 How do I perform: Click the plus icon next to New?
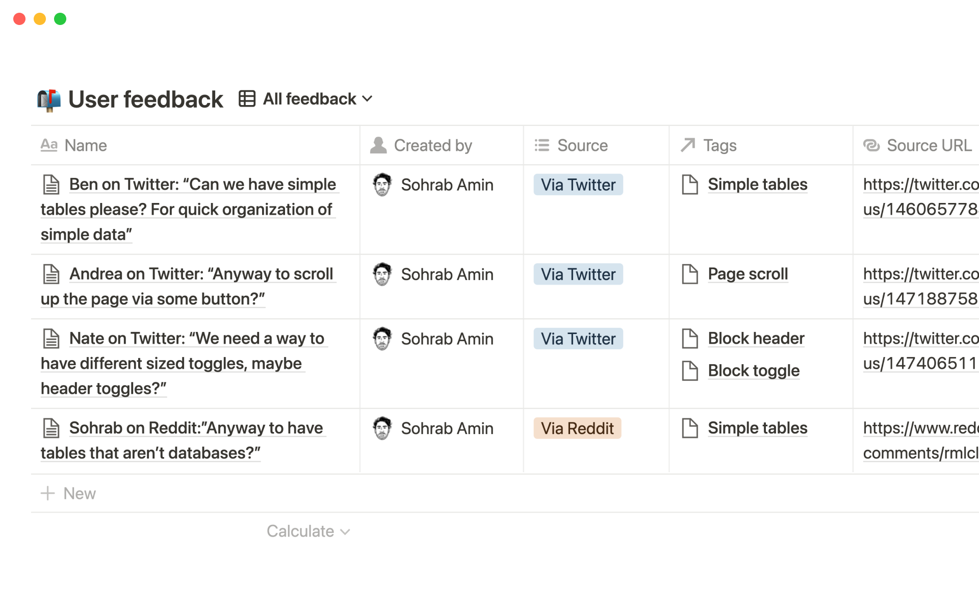pyautogui.click(x=47, y=493)
